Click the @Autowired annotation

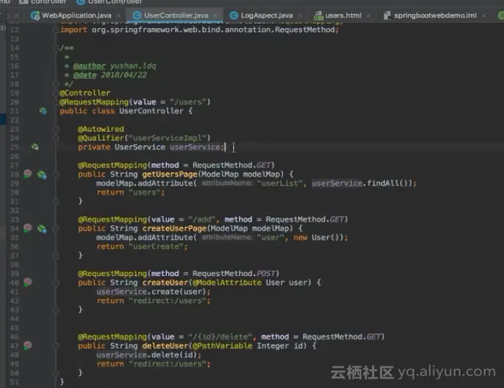click(101, 129)
